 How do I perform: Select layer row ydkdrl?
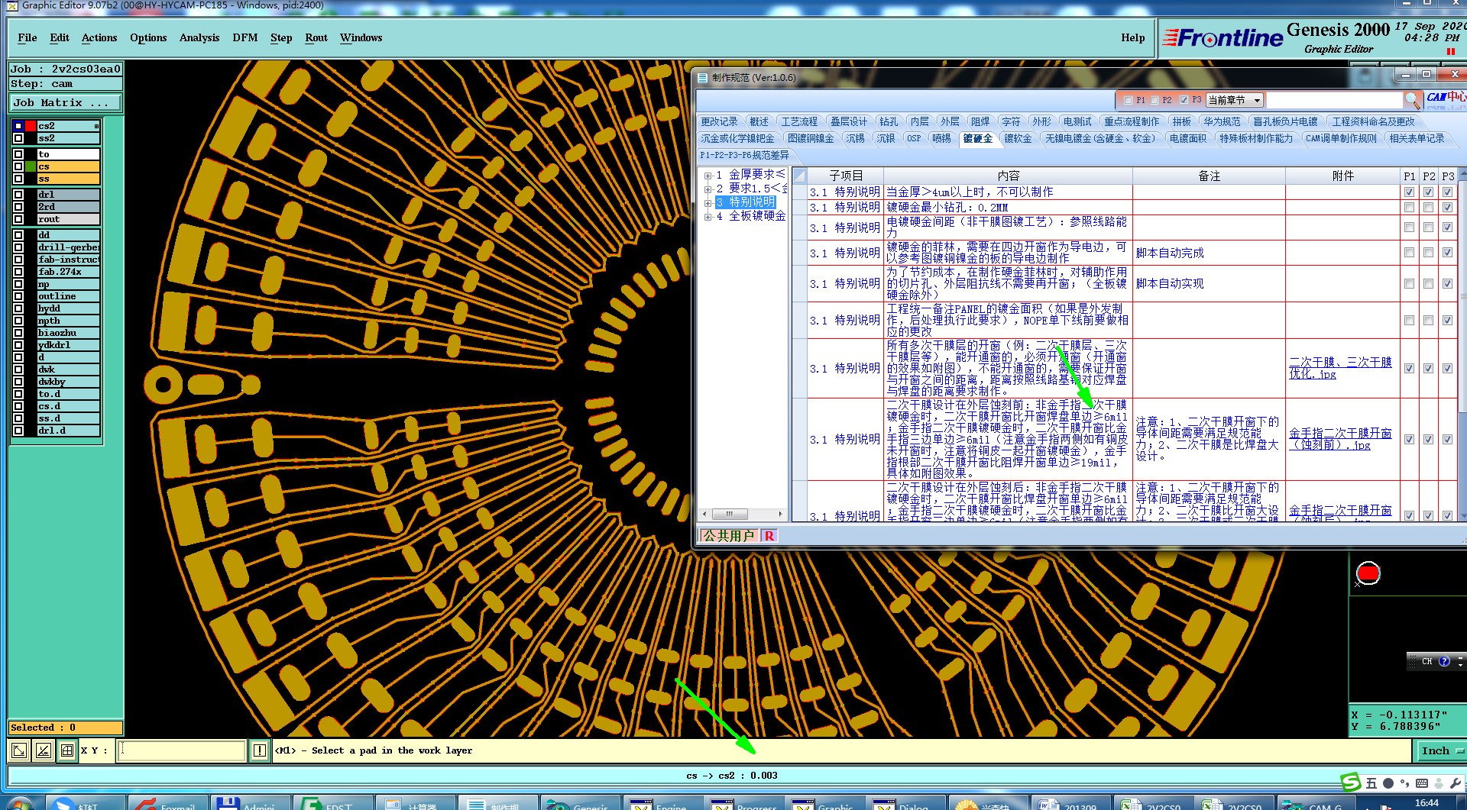point(69,345)
